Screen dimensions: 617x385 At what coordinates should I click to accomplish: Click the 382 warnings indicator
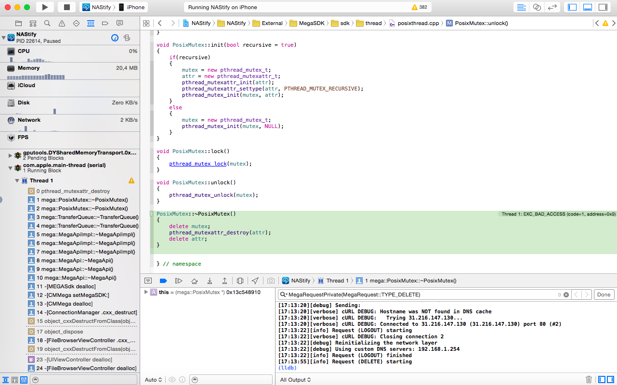(x=419, y=7)
